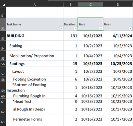
Task: Select row 60 header
Action: tap(3, 96)
